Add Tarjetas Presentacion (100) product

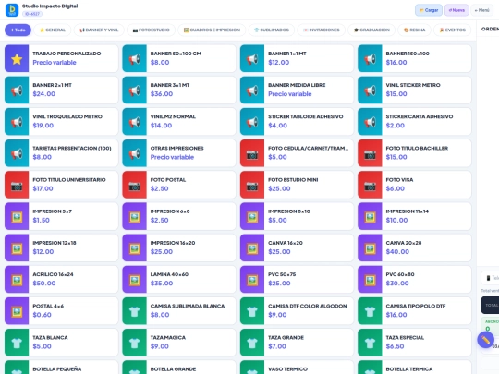click(61, 153)
